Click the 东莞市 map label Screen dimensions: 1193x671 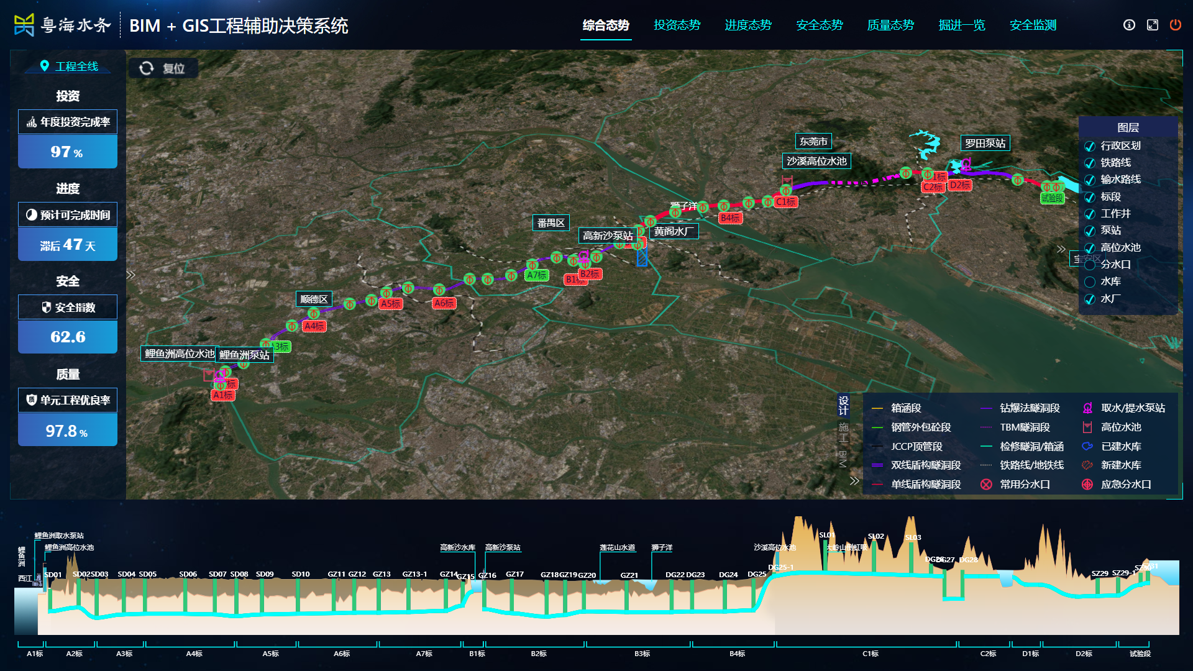[813, 142]
